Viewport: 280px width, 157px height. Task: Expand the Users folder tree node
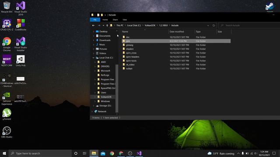click(95, 92)
